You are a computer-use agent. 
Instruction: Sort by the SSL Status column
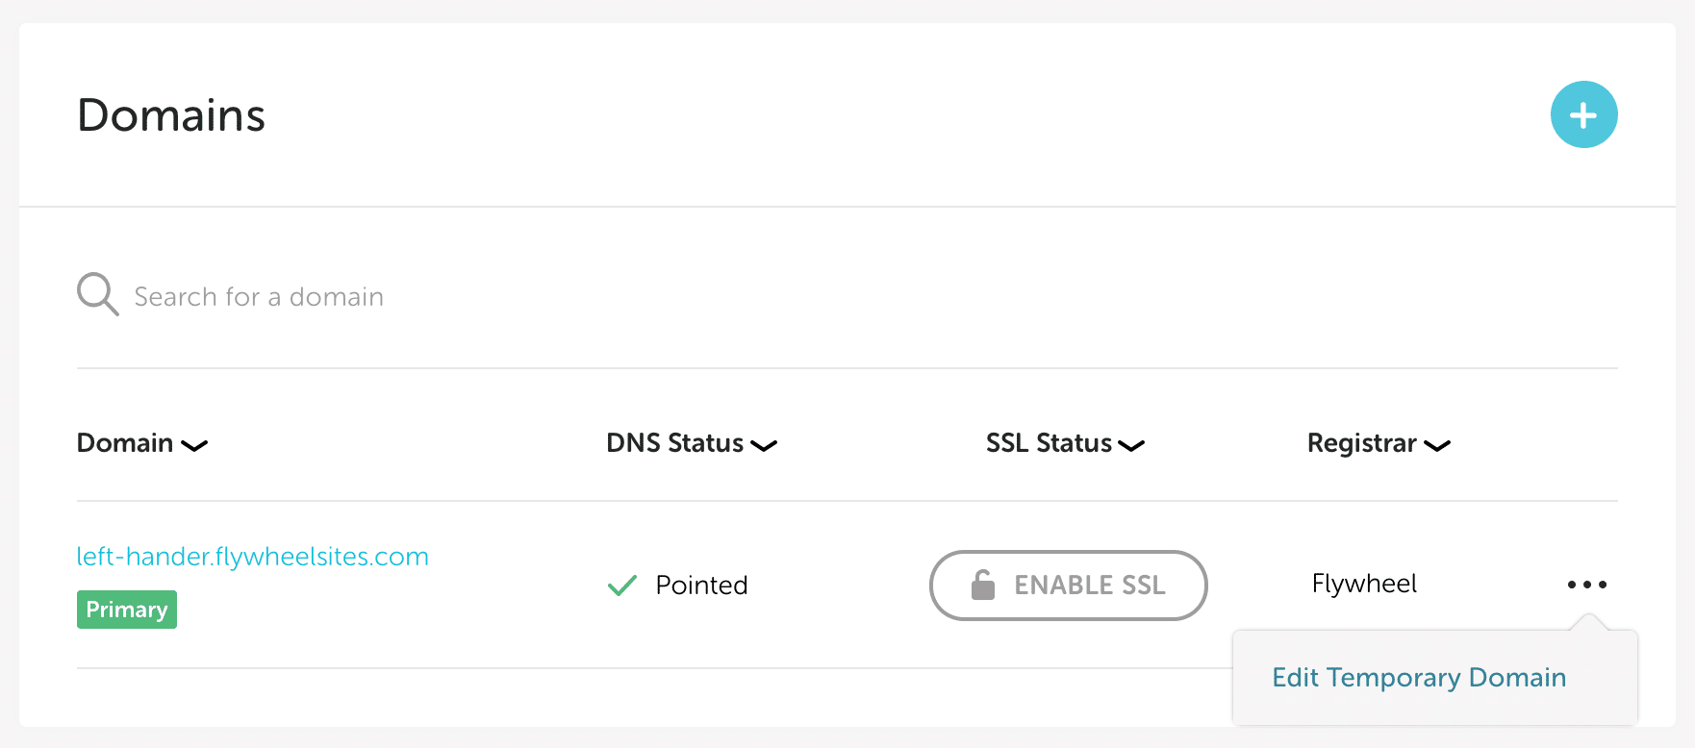[1049, 443]
